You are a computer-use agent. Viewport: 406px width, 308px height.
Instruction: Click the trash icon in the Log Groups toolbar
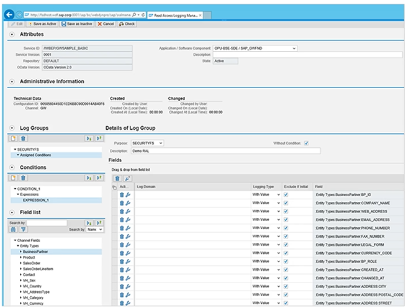(24, 139)
